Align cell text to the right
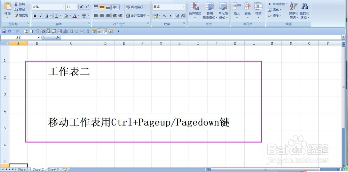This screenshot has width=348, height=172. coord(108,16)
